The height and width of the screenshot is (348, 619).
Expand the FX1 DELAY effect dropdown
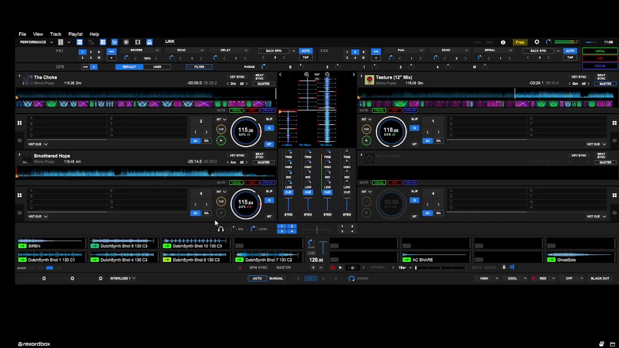click(246, 50)
